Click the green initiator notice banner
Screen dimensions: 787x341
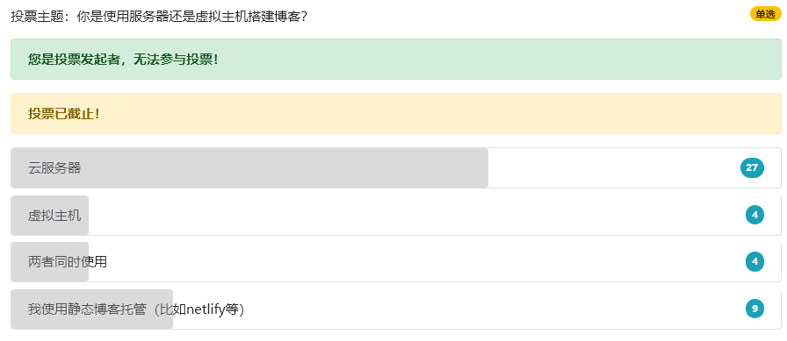click(395, 59)
